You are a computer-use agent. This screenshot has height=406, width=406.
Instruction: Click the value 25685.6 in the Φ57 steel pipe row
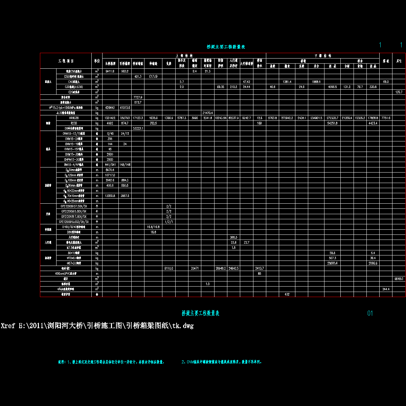[333, 263]
